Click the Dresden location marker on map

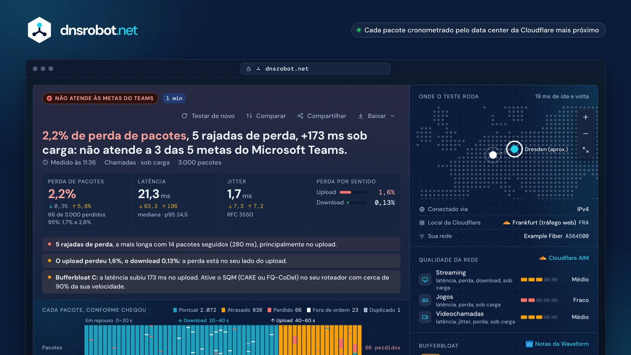(514, 149)
